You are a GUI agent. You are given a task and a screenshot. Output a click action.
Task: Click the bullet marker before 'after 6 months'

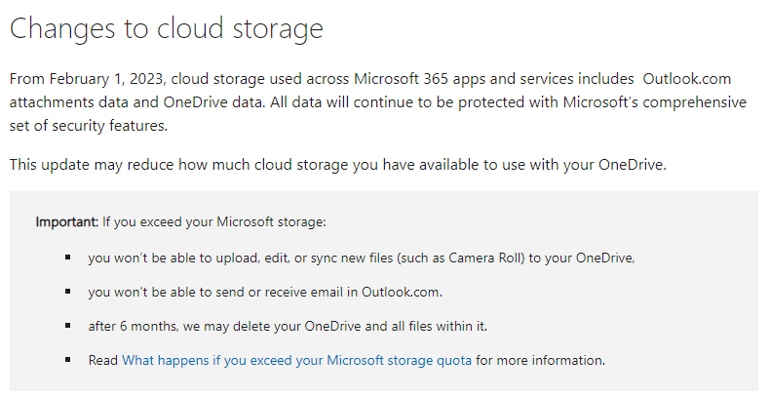69,325
